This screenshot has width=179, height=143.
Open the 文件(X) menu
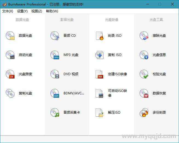8,11
